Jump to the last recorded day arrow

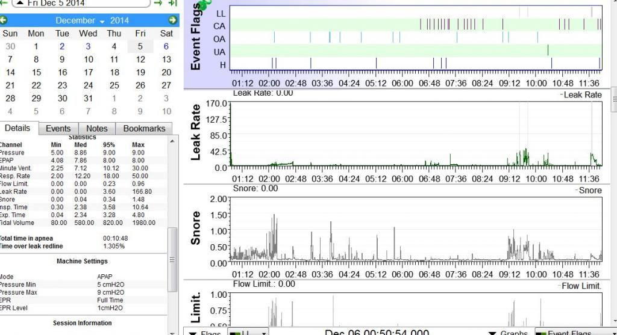[x=172, y=3]
